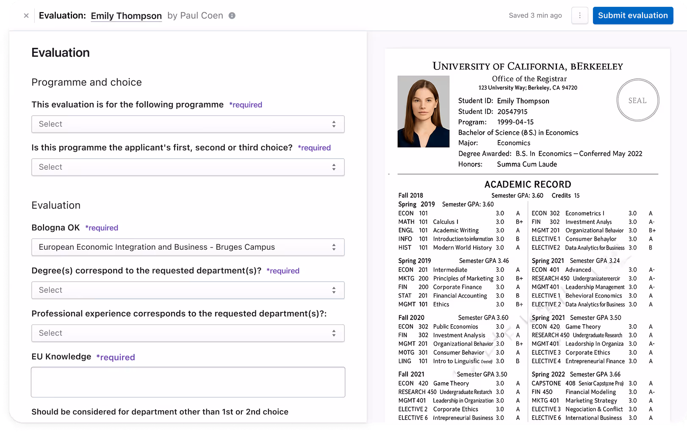Click the Submit evaluation button
Image resolution: width=687 pixels, height=433 pixels.
633,15
